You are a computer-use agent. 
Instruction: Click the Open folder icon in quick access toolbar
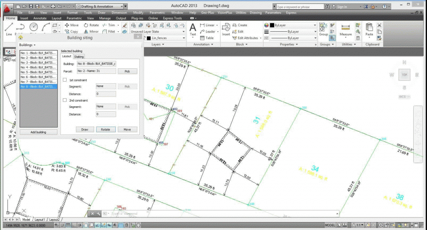(25, 6)
